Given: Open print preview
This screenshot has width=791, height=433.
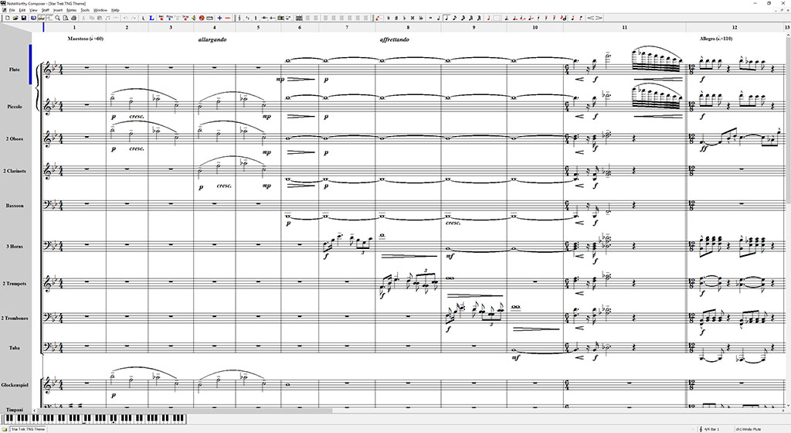Looking at the screenshot, I should pyautogui.click(x=66, y=18).
